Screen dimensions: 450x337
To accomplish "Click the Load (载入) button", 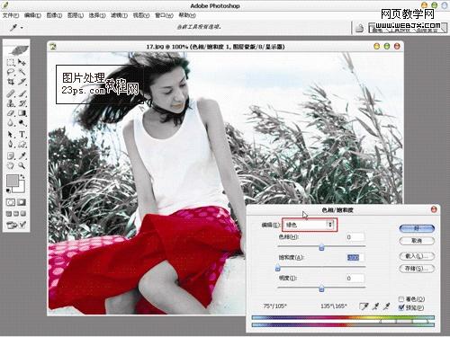I will [417, 256].
